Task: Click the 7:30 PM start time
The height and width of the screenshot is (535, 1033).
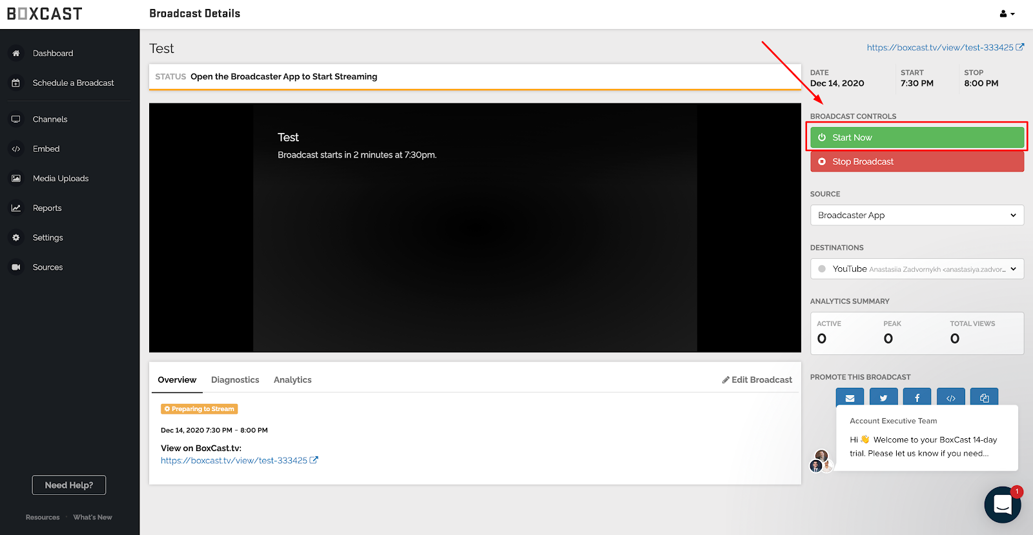Action: [917, 83]
